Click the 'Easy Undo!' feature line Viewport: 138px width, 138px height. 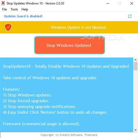[55, 112]
